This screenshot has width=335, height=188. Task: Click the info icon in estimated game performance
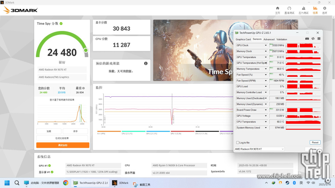point(146,63)
